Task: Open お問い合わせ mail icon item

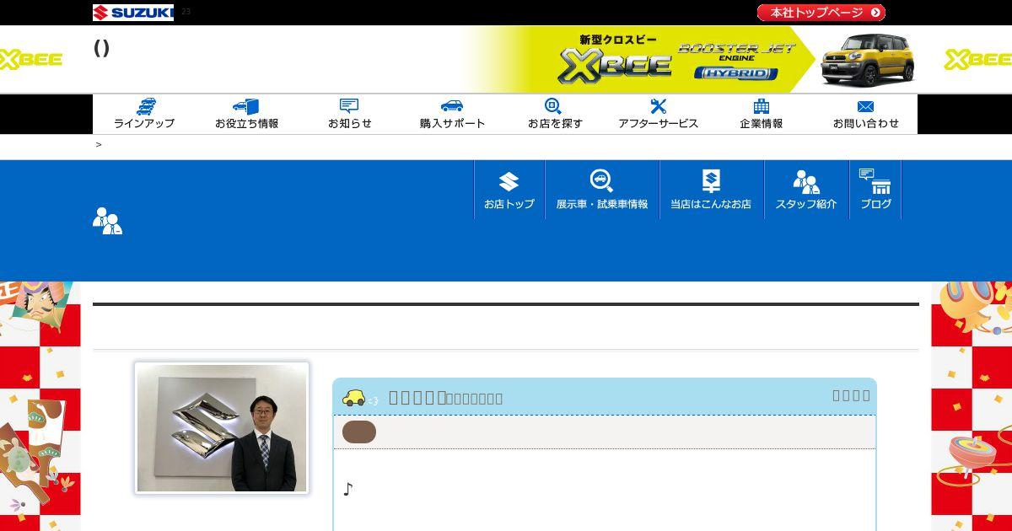Action: [x=865, y=114]
